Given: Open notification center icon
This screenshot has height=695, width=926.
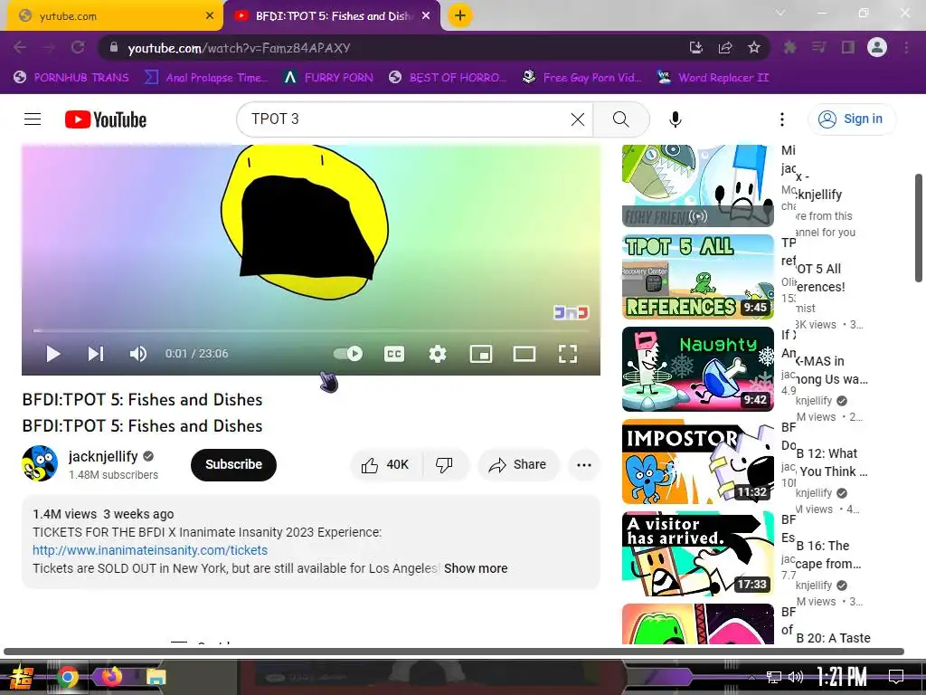Looking at the screenshot, I should (x=896, y=677).
